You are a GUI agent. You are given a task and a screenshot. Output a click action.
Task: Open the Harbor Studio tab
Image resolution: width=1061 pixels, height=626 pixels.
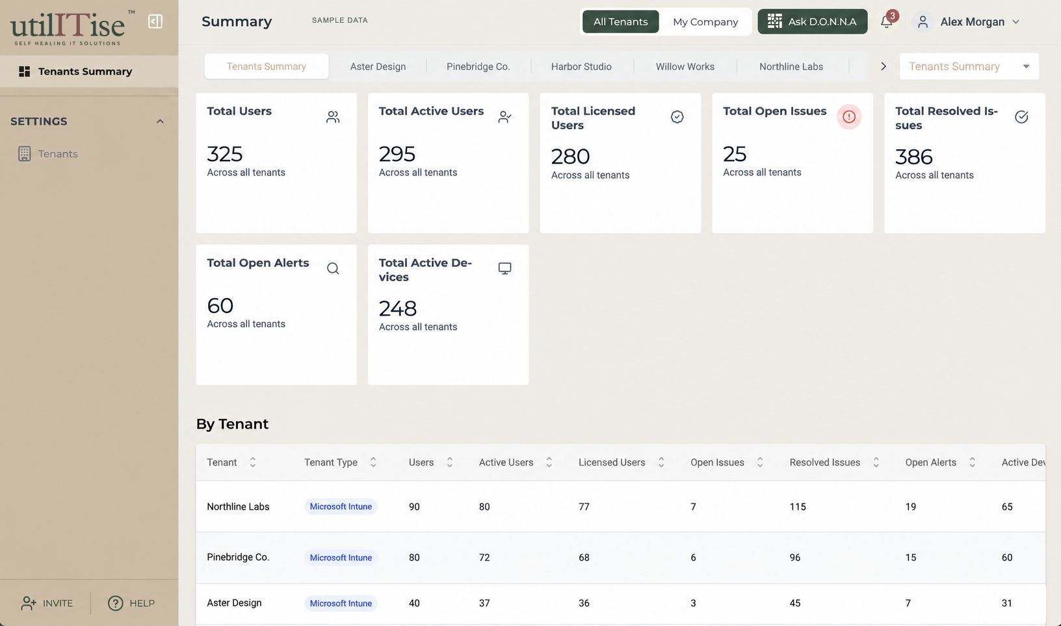pos(581,66)
